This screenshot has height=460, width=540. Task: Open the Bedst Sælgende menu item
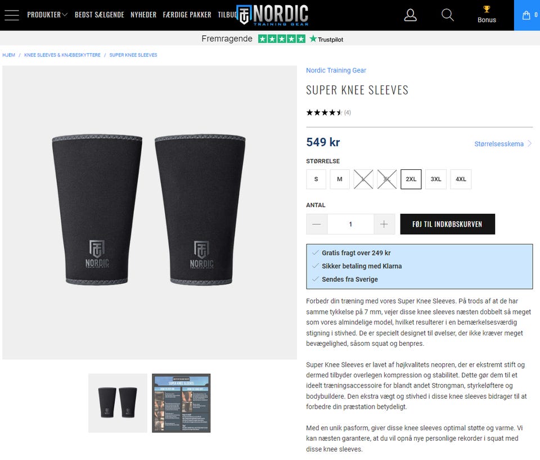pyautogui.click(x=99, y=15)
